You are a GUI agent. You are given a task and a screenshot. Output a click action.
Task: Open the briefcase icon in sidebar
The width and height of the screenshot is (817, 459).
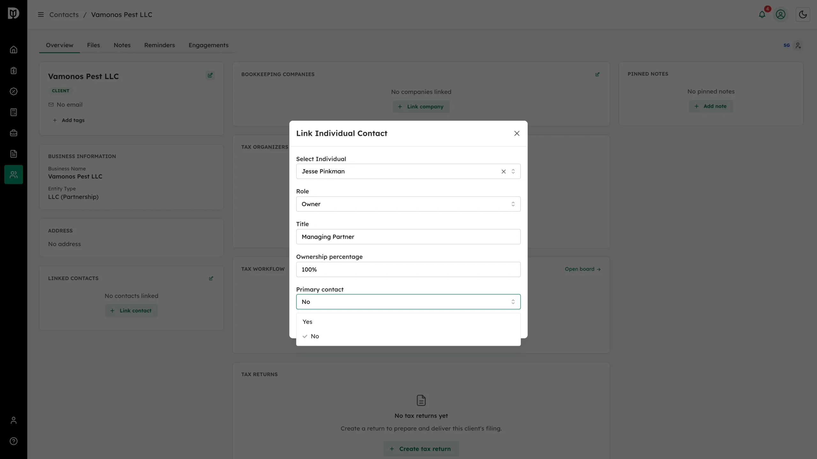13,133
